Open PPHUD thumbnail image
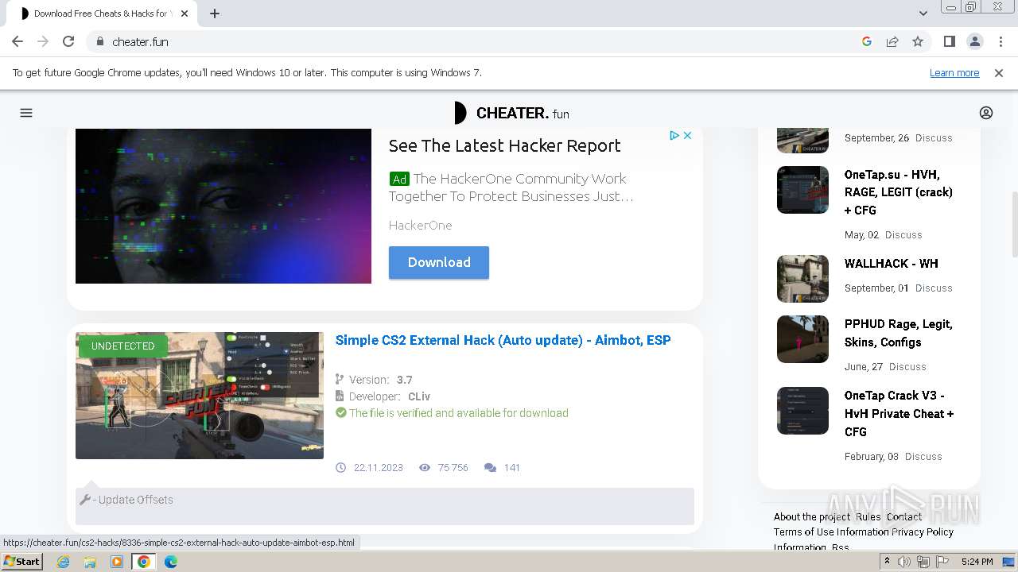 (x=802, y=339)
